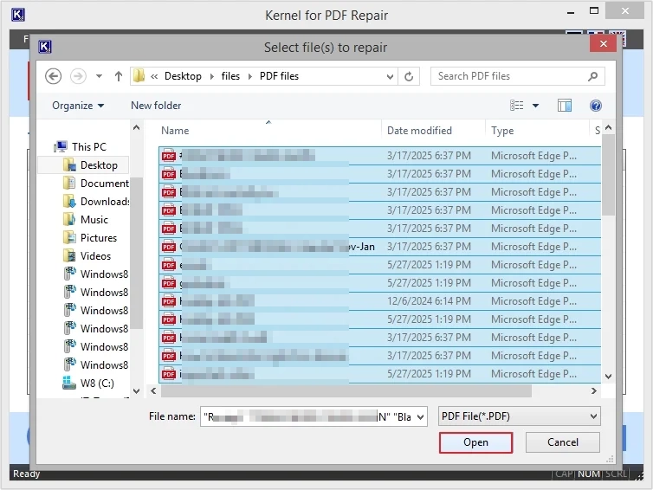
Task: Click Kernel for PDF Repair app icon
Action: 18,15
